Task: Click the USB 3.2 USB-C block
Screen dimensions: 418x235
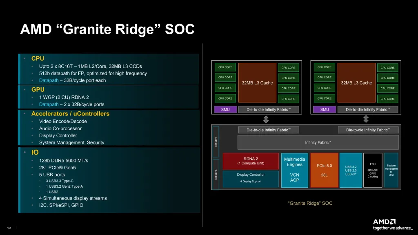Action: (x=351, y=169)
